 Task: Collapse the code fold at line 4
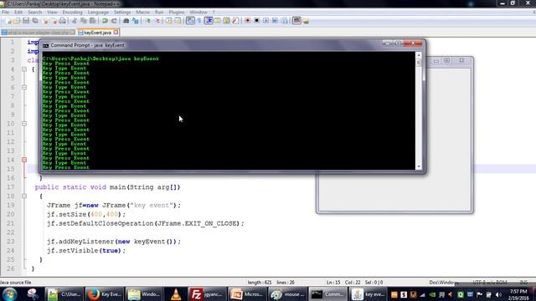24,69
